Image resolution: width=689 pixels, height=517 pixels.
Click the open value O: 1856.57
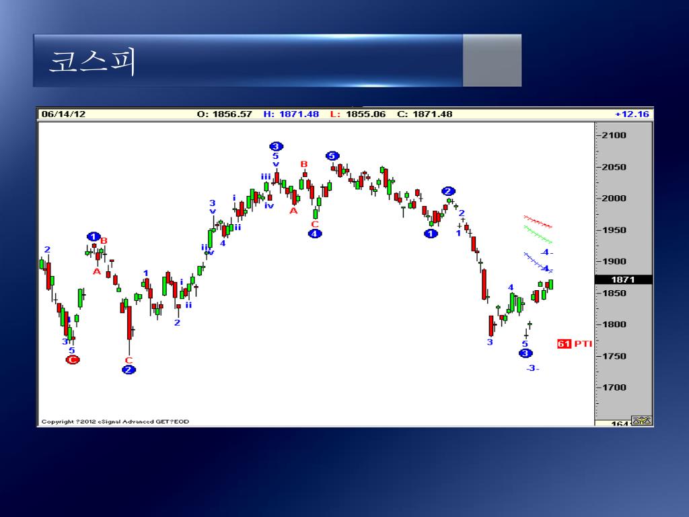click(x=224, y=114)
